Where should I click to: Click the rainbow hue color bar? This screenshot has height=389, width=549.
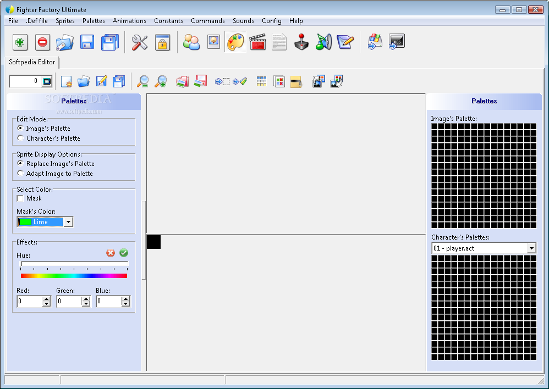[74, 276]
